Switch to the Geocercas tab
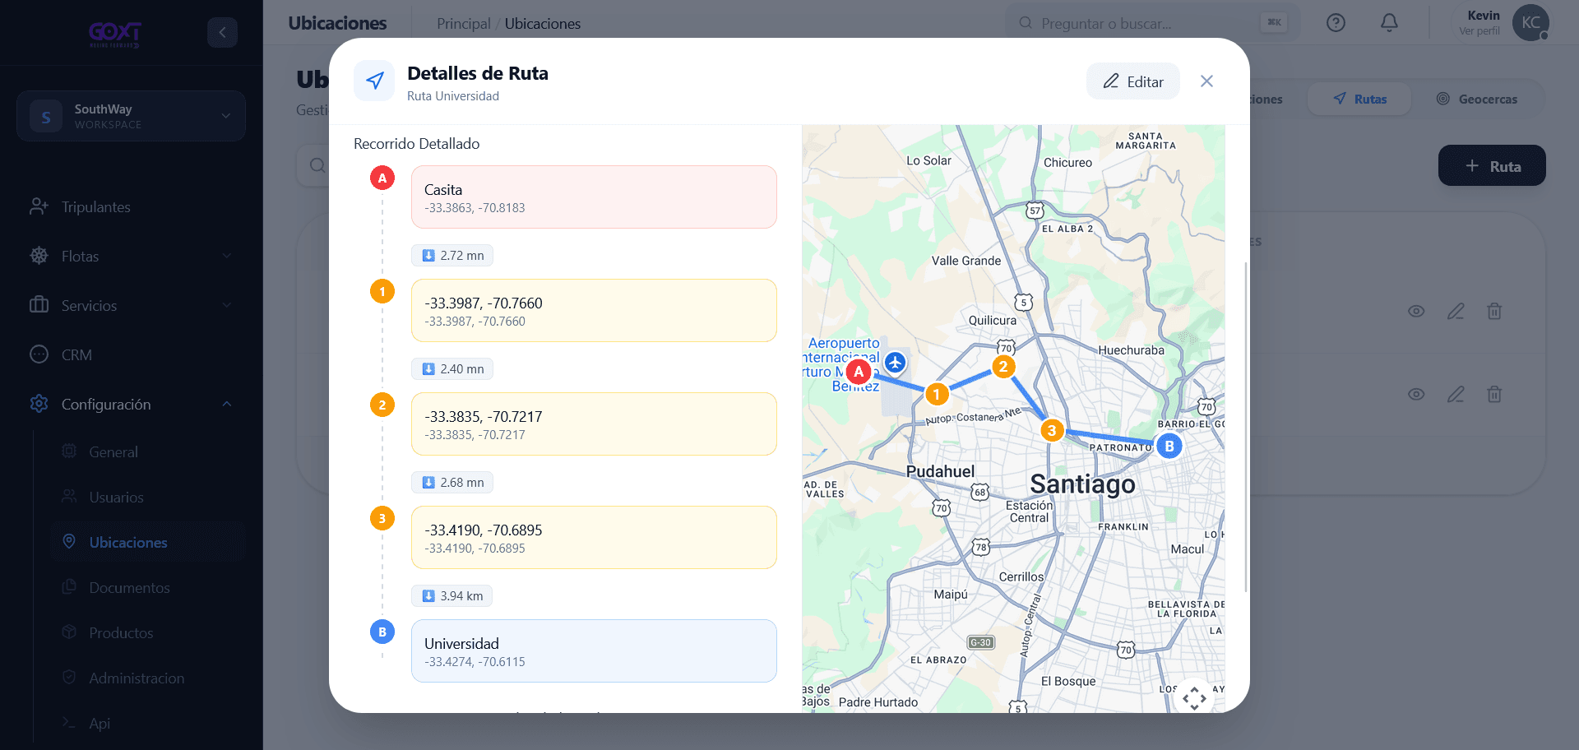 pos(1477,100)
